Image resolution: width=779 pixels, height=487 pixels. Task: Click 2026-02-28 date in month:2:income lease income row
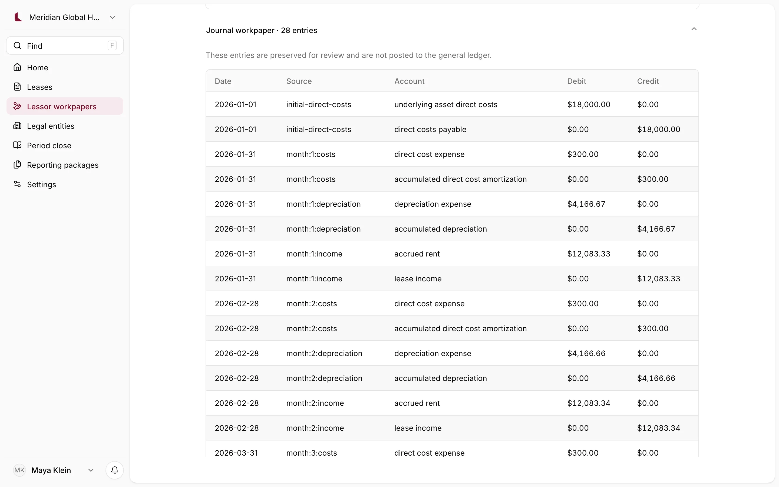point(237,428)
